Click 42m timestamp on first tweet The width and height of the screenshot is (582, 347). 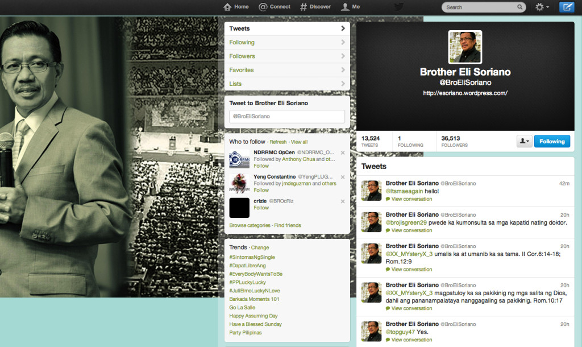[x=564, y=183]
